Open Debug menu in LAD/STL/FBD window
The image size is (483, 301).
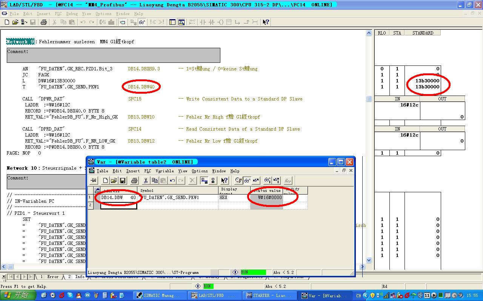pos(72,14)
